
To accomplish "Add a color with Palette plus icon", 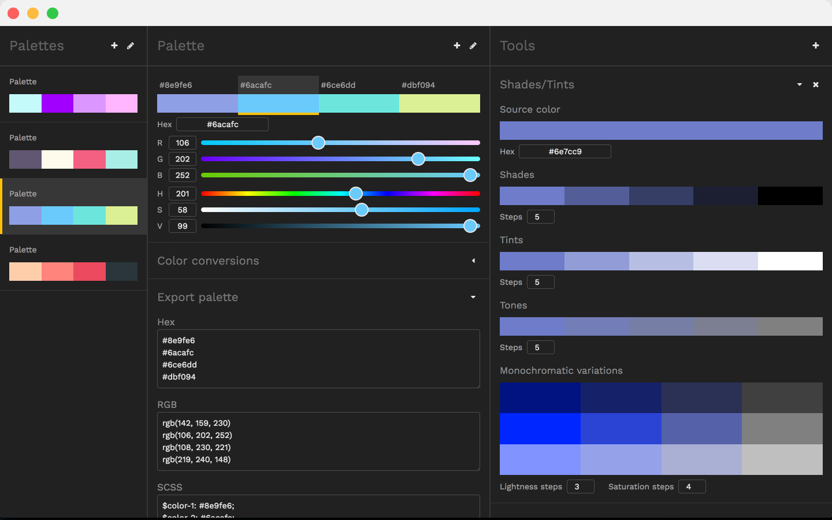I will [x=457, y=46].
